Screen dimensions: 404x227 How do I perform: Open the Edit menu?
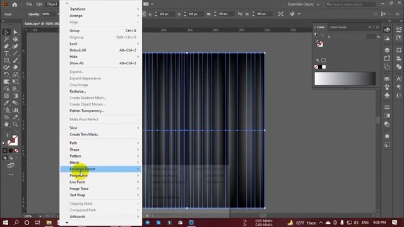39,4
